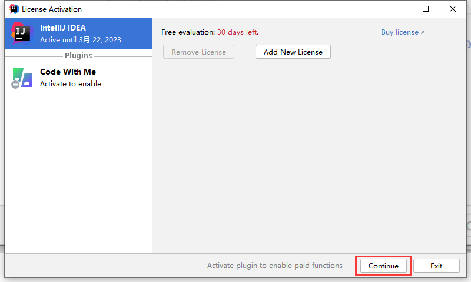
Task: Click the Exit button
Action: click(436, 266)
